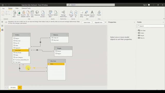Viewport: 165px width, 93px height.
Task: Click the Fields pane search box
Action: (150, 26)
